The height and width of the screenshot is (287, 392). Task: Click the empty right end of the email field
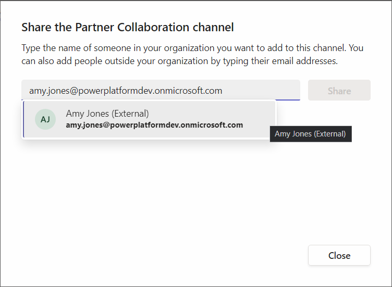pyautogui.click(x=266, y=91)
